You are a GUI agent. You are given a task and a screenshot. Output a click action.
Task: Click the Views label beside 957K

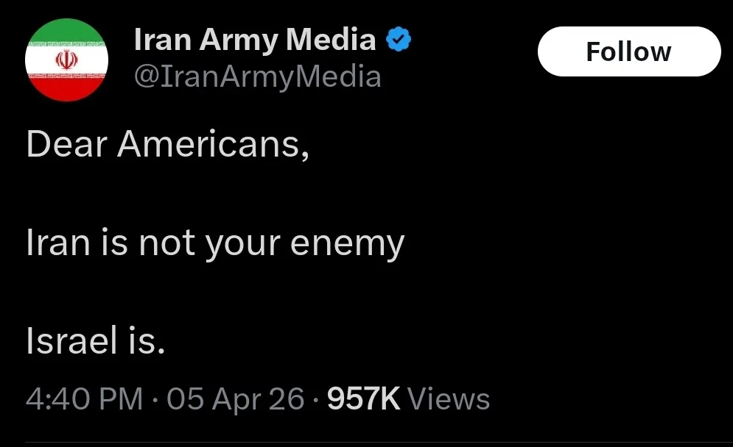[x=448, y=398]
